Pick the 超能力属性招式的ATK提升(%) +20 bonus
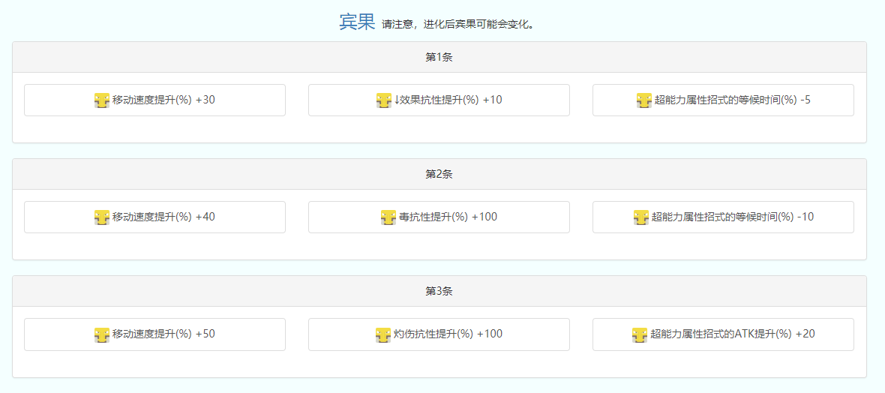 click(723, 334)
